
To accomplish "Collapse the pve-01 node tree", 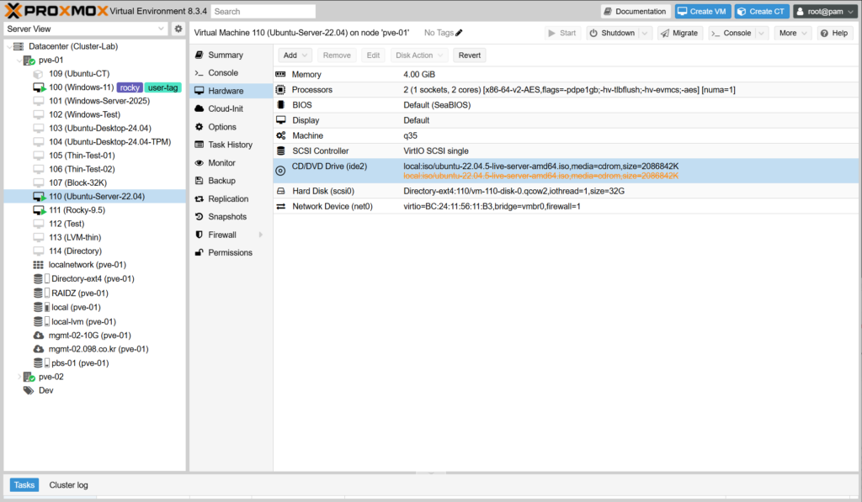I will (x=19, y=61).
